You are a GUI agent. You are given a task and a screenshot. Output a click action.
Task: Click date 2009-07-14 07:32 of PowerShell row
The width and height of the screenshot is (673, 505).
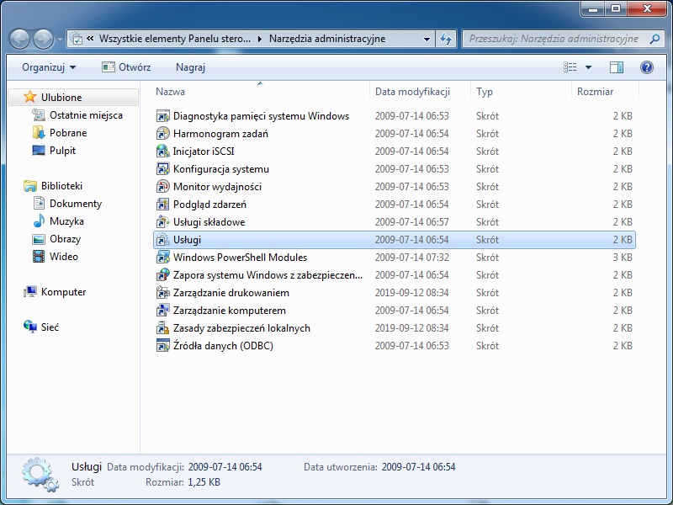(411, 258)
